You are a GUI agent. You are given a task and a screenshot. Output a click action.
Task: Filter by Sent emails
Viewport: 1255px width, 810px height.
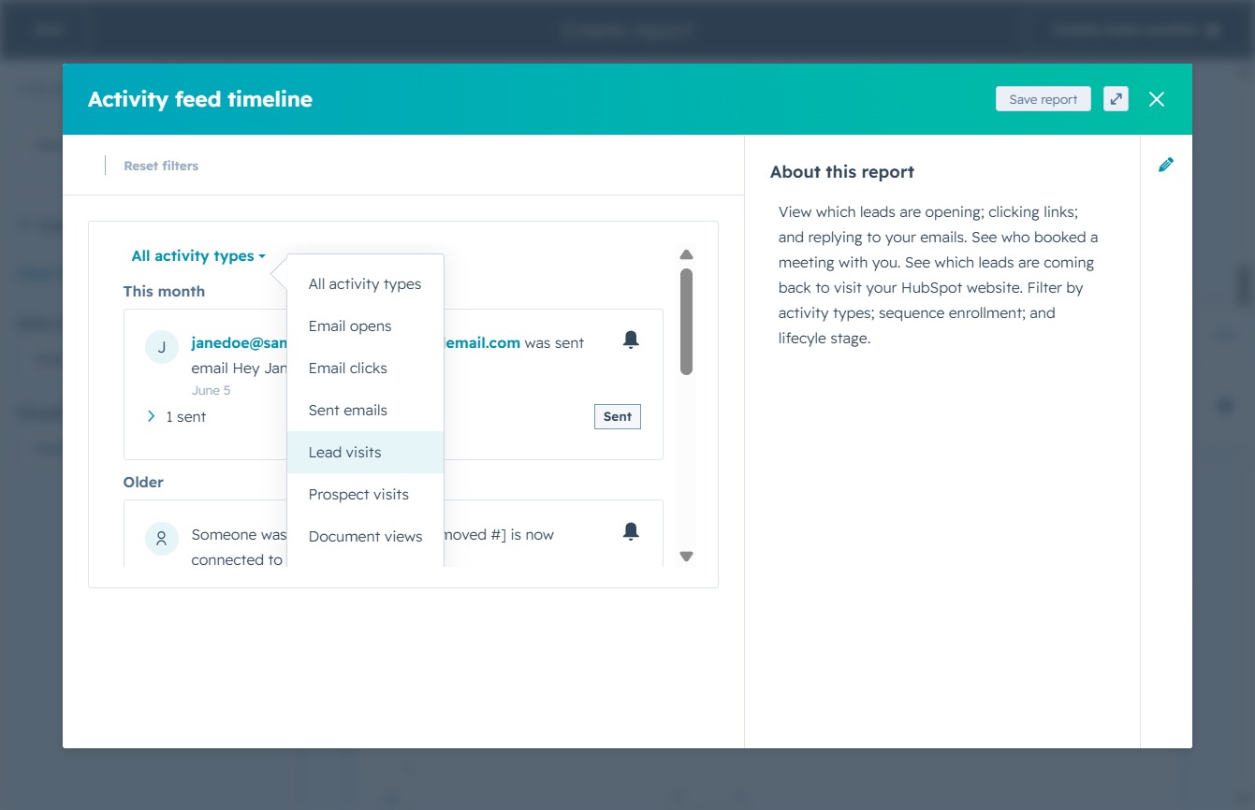point(365,411)
